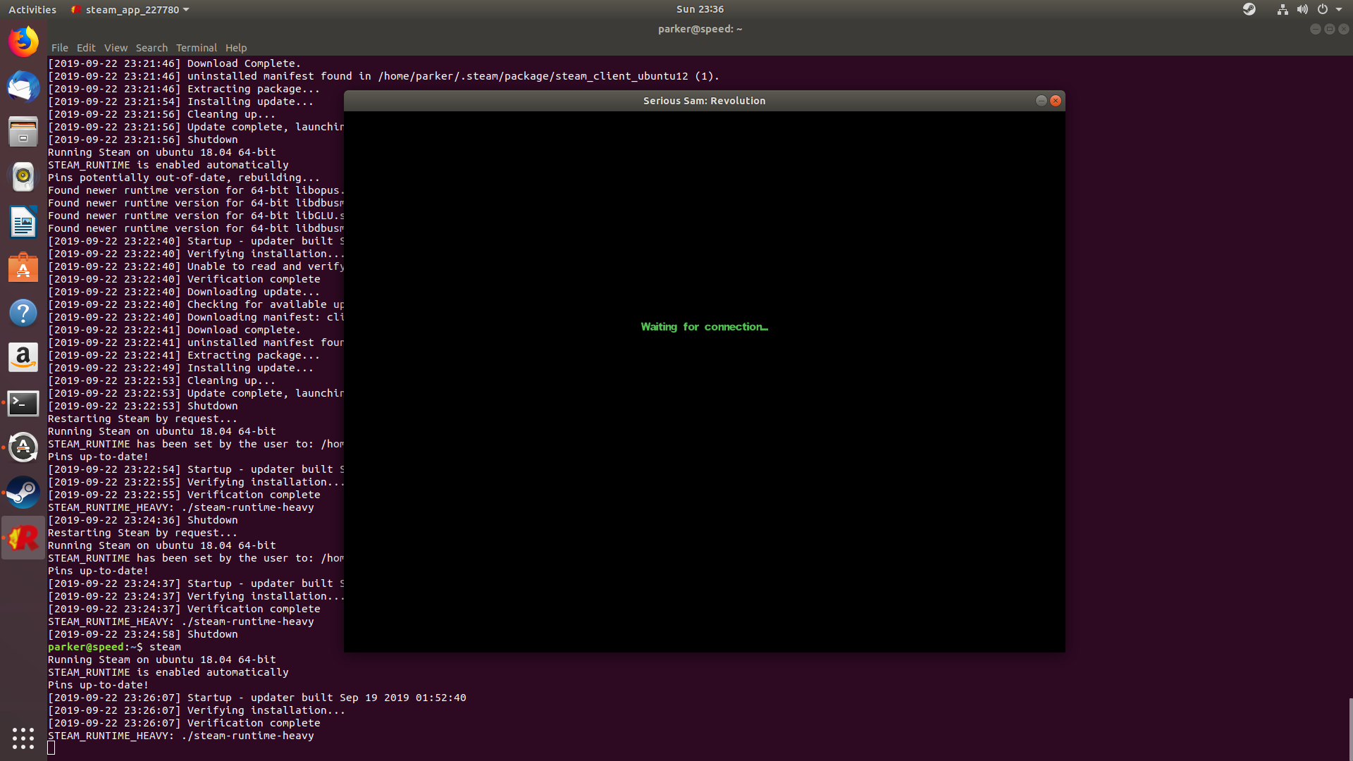Open the steam_app_227780 app menu
This screenshot has height=761, width=1353.
131,9
